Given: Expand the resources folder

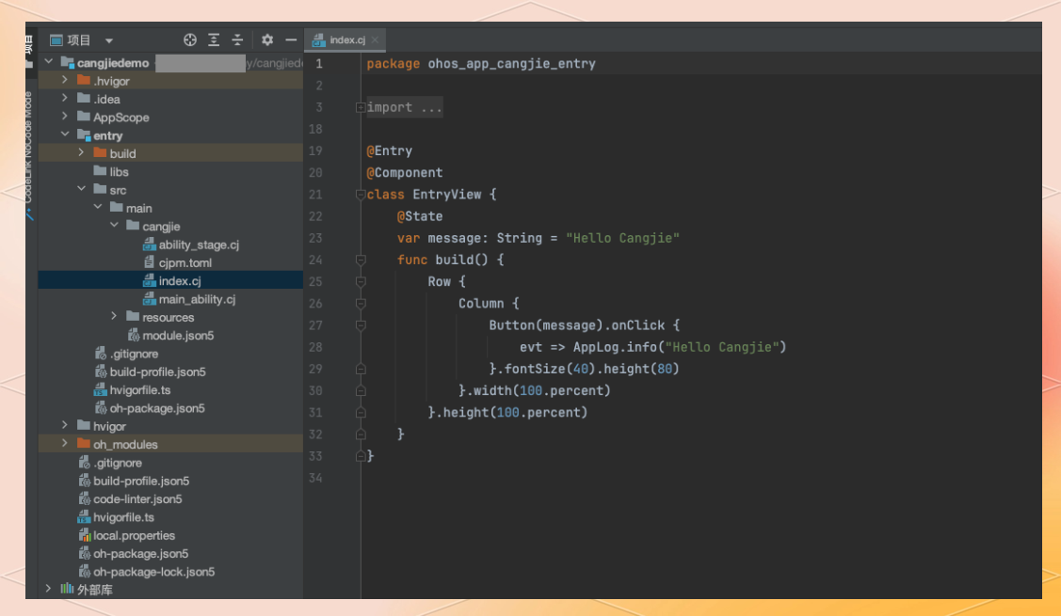Looking at the screenshot, I should point(114,316).
